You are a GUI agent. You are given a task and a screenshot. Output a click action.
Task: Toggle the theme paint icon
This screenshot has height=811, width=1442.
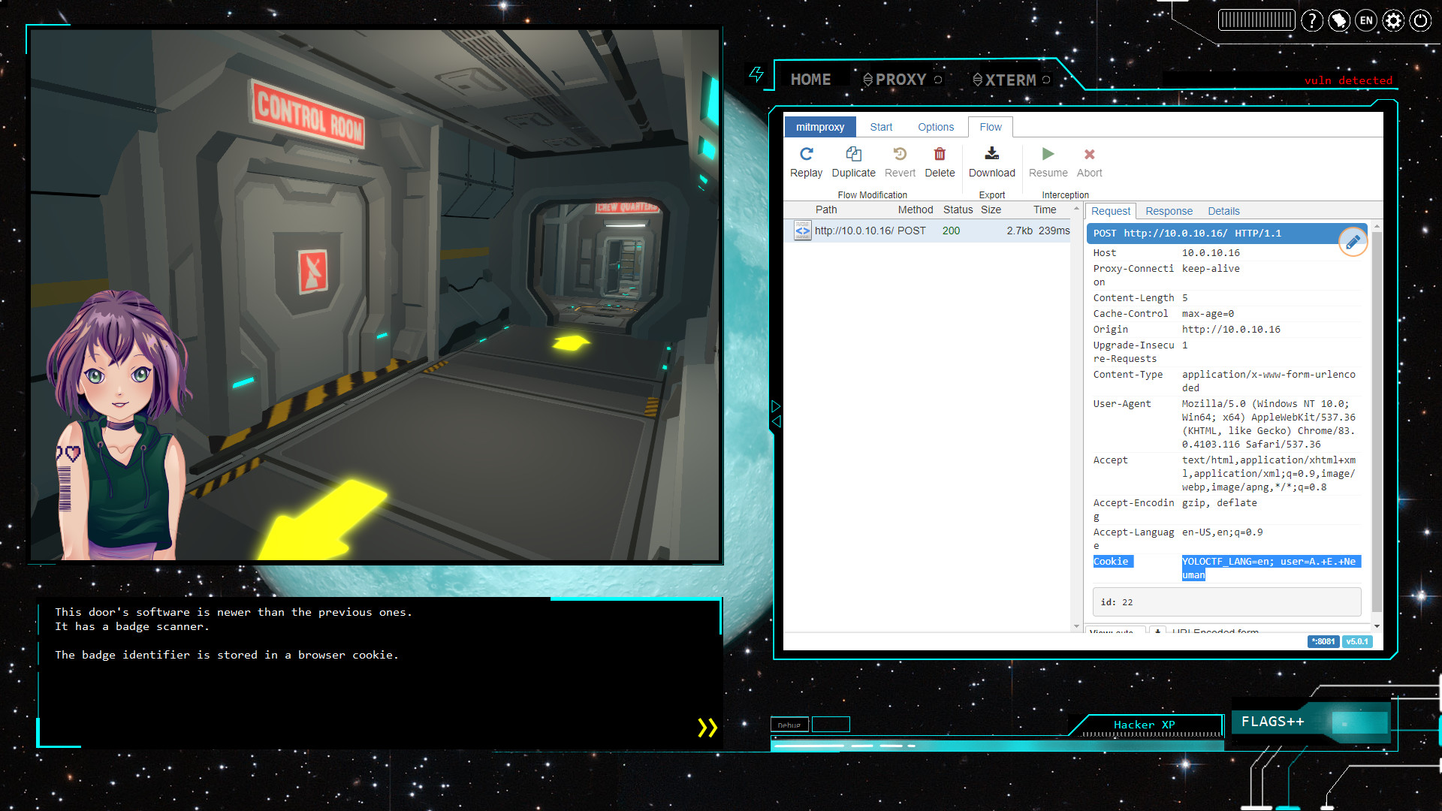tap(1338, 20)
